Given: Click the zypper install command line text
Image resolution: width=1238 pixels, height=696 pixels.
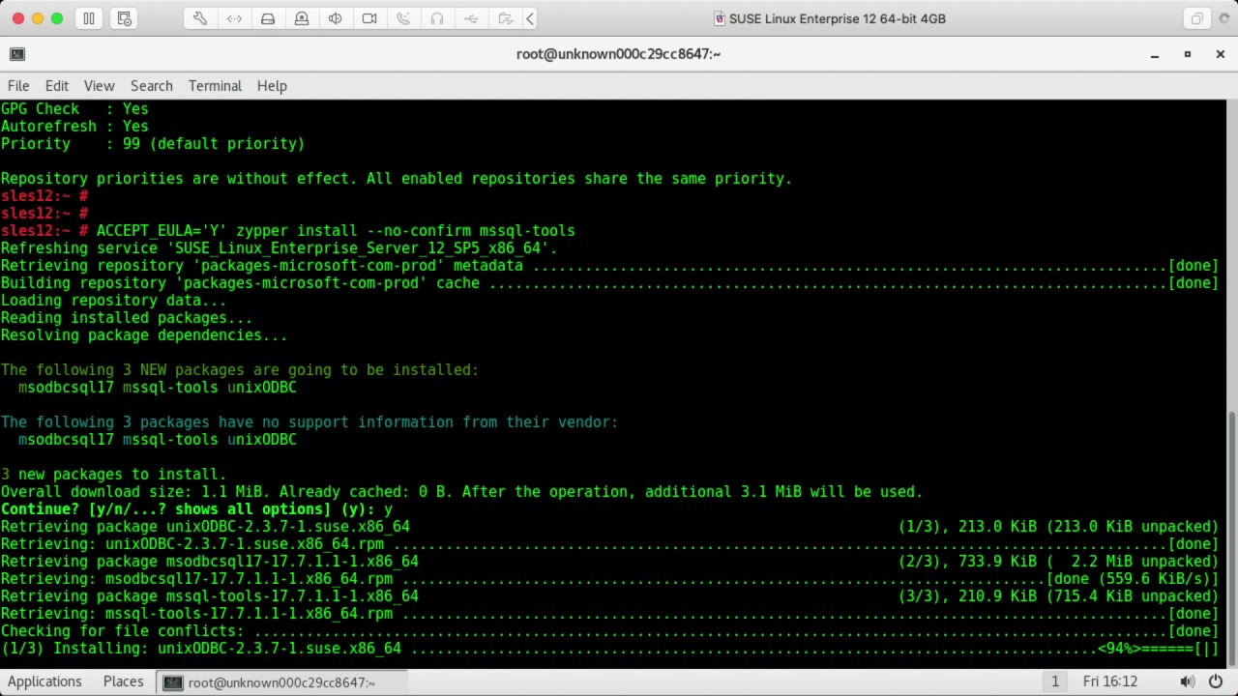Looking at the screenshot, I should 336,231.
